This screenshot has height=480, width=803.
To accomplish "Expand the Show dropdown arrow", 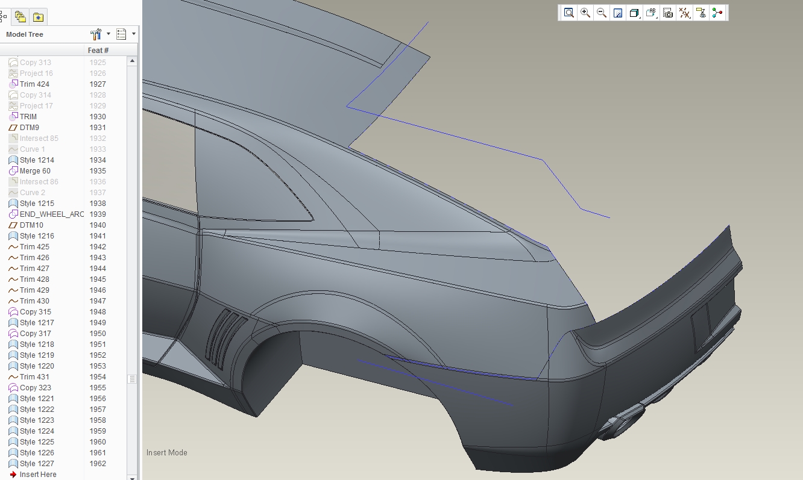I will (133, 34).
